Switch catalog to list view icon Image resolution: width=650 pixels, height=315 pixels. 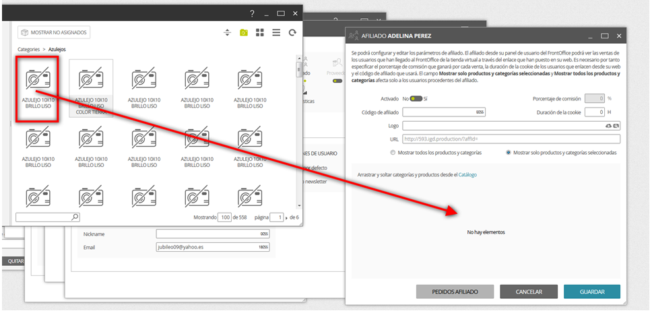coord(276,33)
